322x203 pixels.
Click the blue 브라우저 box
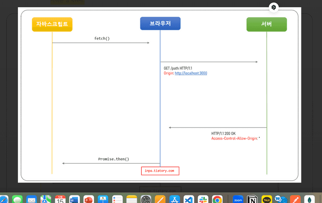point(160,23)
